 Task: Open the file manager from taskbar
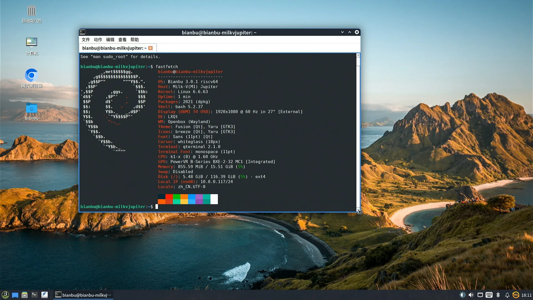coord(24,295)
